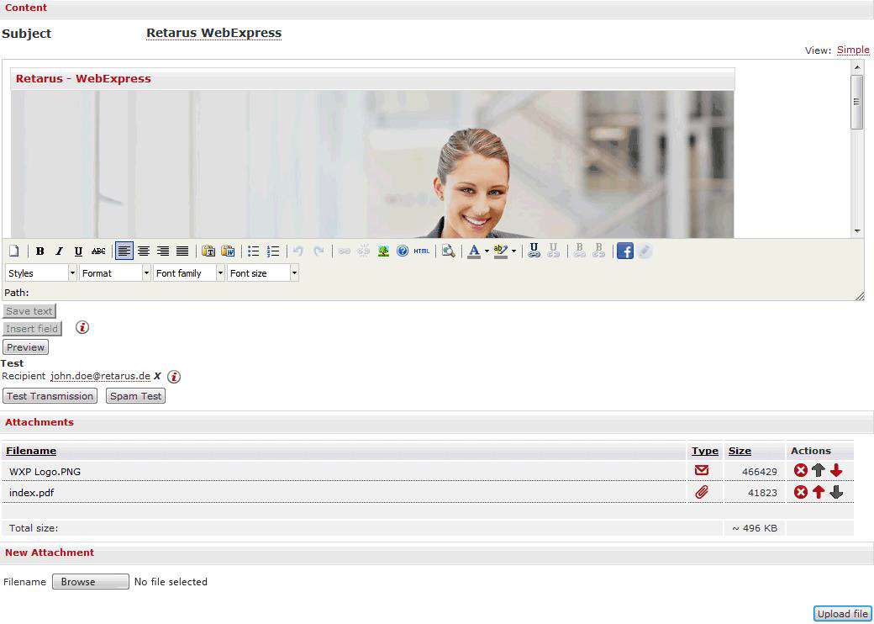Open the HTML source editor
The image size is (874, 624).
pyautogui.click(x=422, y=251)
